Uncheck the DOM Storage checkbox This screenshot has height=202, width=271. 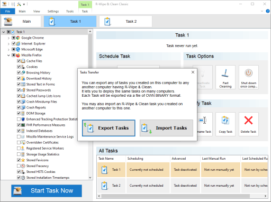[19, 113]
